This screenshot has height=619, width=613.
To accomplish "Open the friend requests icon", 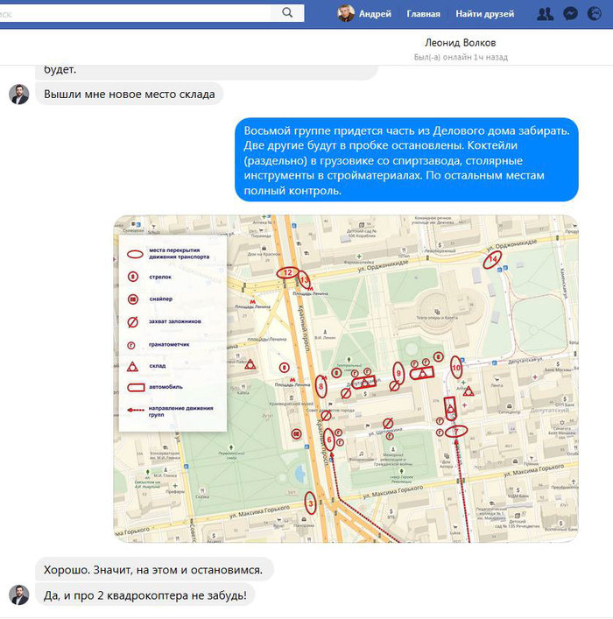I will click(x=545, y=14).
